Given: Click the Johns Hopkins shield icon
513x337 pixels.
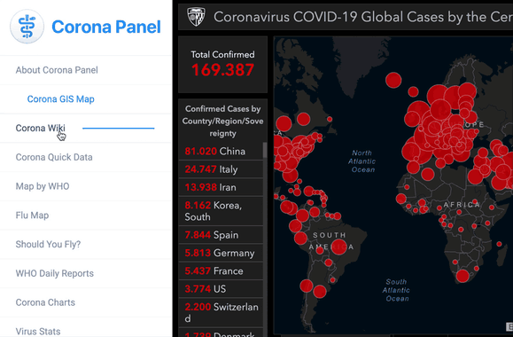Looking at the screenshot, I should point(196,17).
